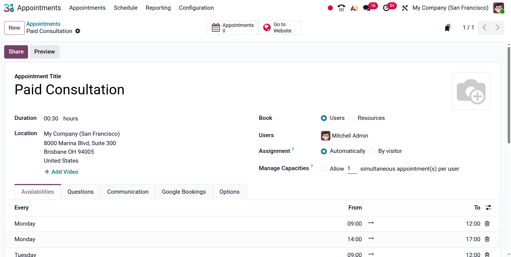Viewport: 511px width, 257px height.
Task: Click the Manage Capacities help question mark
Action: pyautogui.click(x=311, y=166)
